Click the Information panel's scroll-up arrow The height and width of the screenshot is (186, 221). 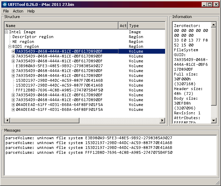(x=214, y=25)
